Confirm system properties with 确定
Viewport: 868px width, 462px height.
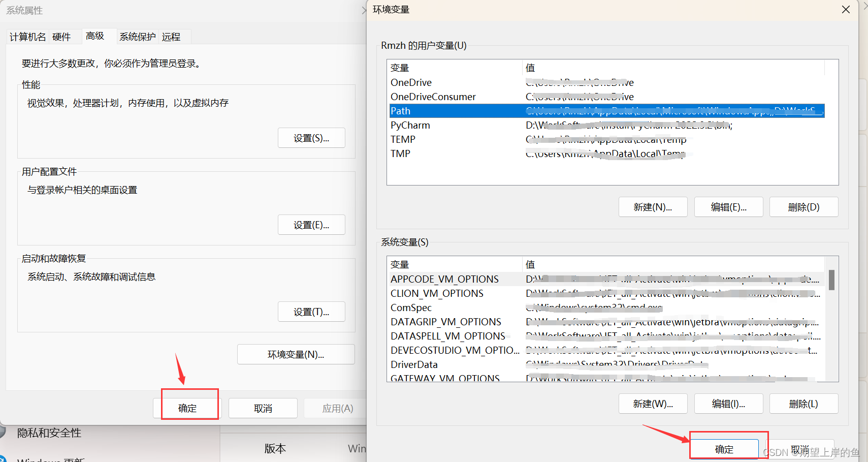[187, 408]
